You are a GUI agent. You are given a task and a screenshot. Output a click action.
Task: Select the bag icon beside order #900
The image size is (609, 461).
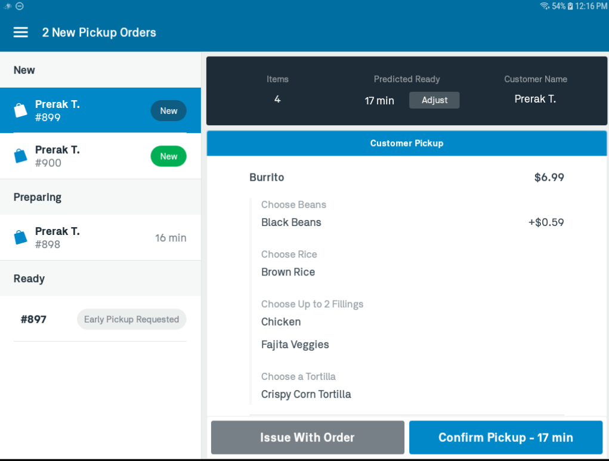click(20, 156)
